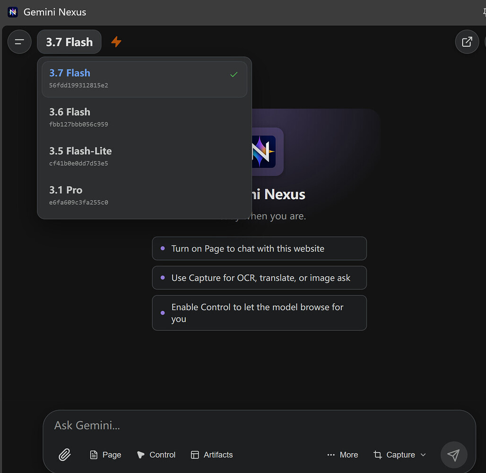
Task: Collapse the 3.7 Flash model selector
Action: pos(69,42)
